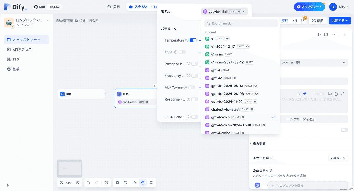Screen dimensions: 354x191
Task: Enable the Top P parameter toggle
Action: (182, 52)
